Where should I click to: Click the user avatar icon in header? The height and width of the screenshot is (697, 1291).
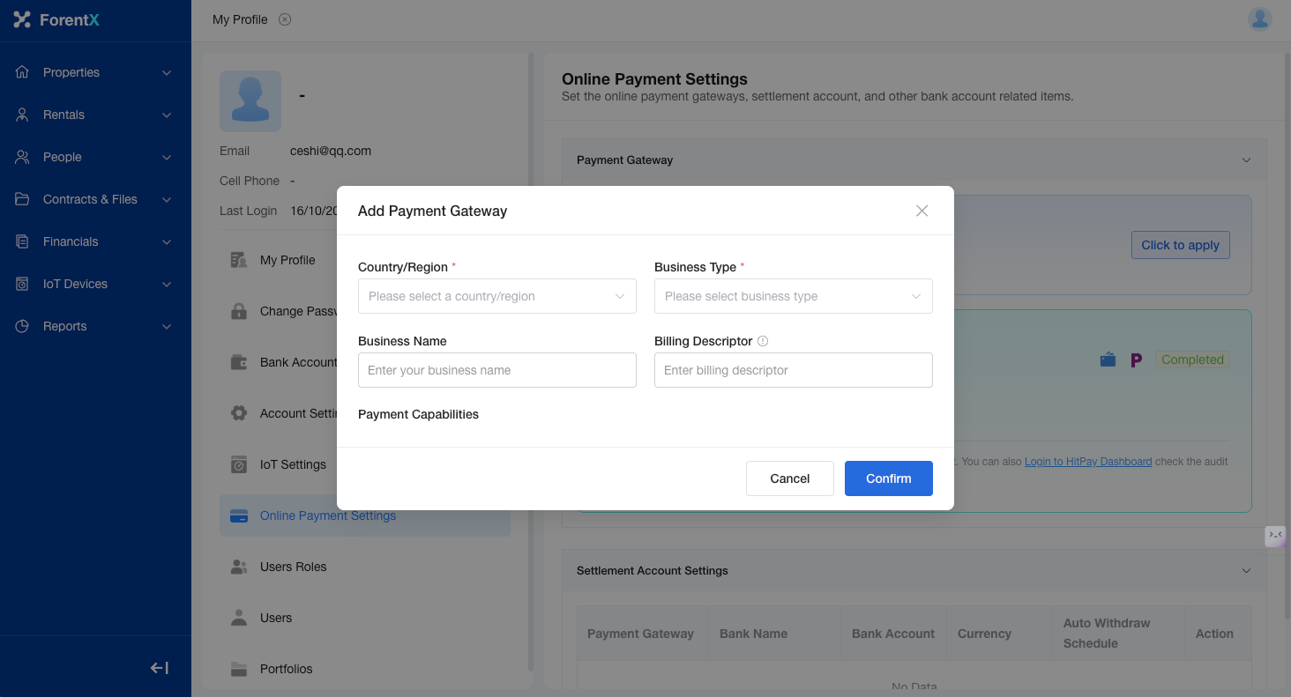coord(1259,19)
